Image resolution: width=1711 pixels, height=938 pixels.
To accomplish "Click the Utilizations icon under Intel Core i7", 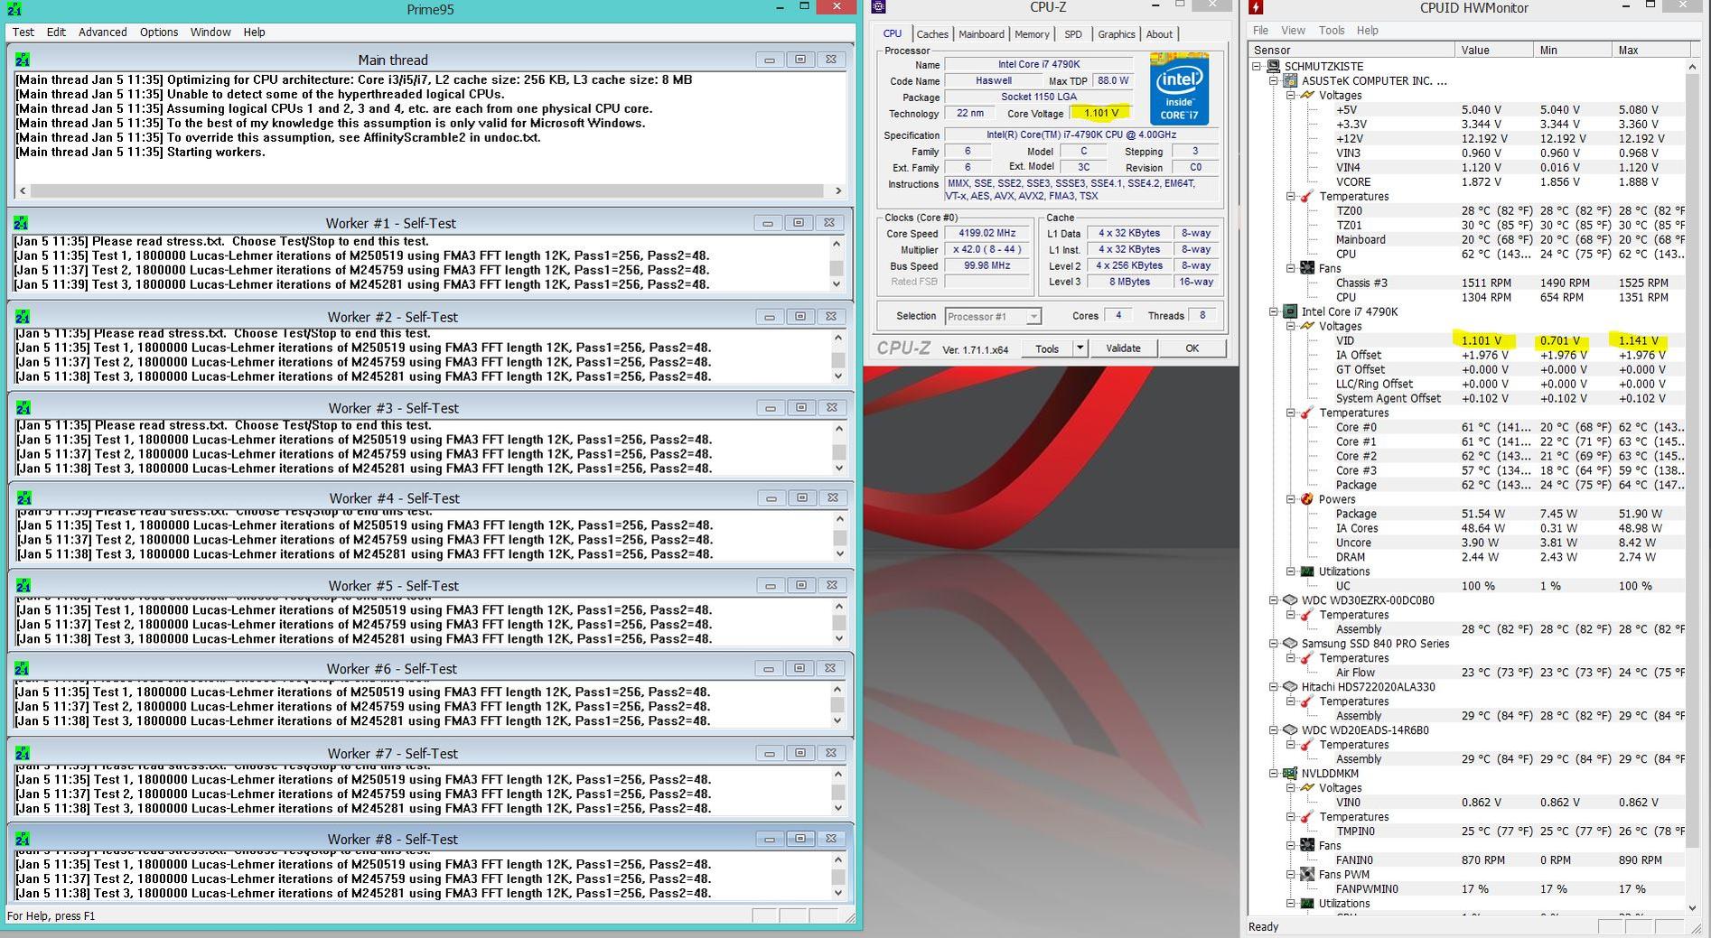I will click(1306, 571).
